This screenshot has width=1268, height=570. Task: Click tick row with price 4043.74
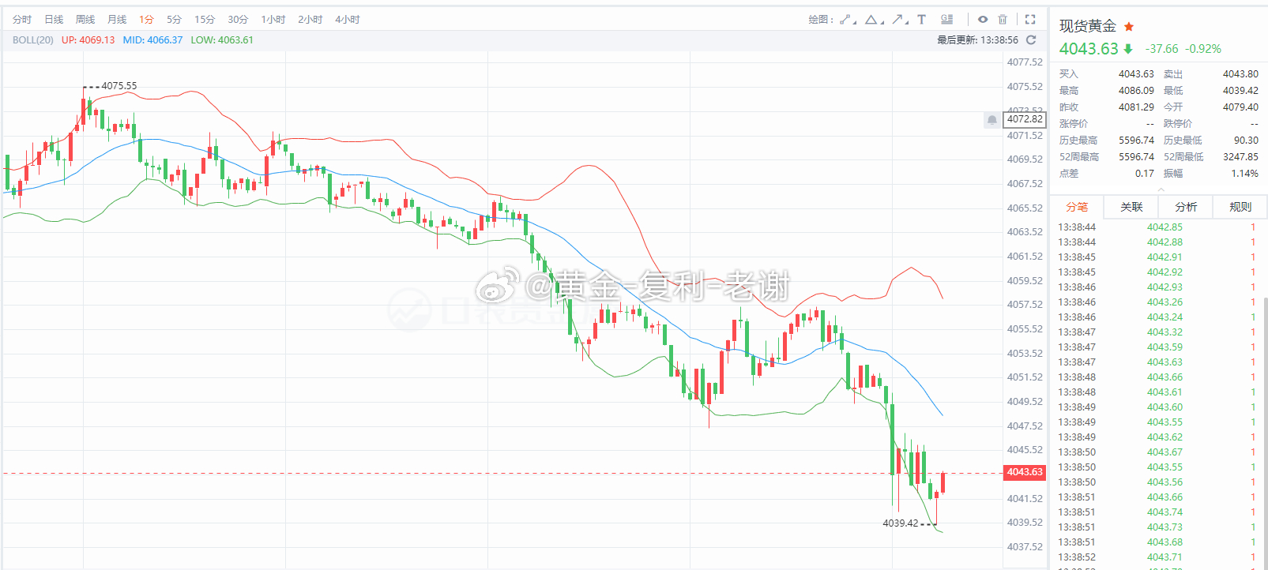[1157, 512]
